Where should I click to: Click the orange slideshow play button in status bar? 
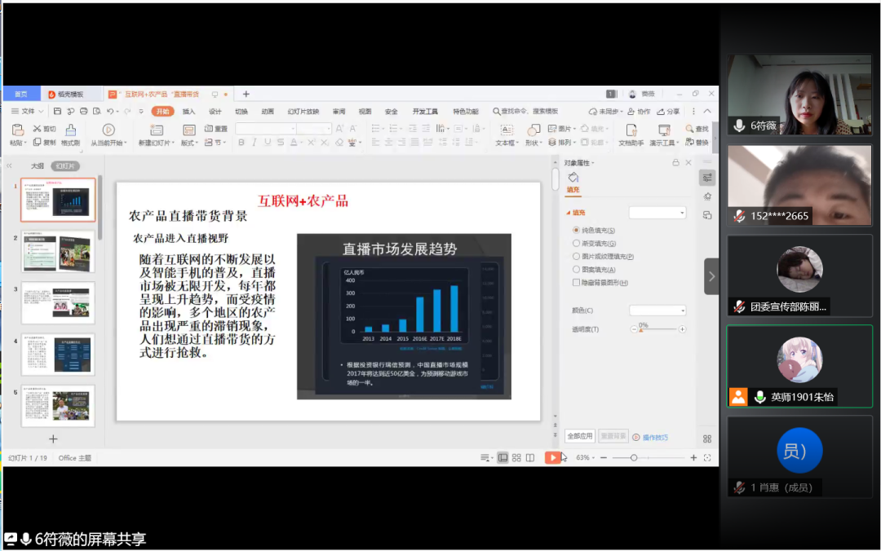point(553,458)
